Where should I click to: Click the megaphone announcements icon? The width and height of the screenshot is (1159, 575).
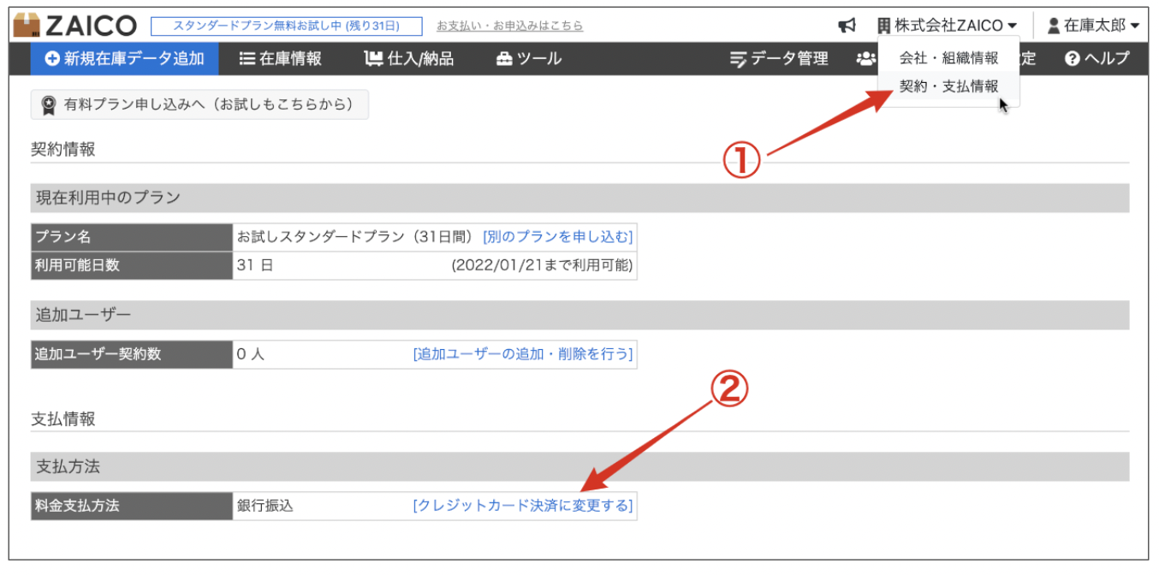click(x=847, y=26)
